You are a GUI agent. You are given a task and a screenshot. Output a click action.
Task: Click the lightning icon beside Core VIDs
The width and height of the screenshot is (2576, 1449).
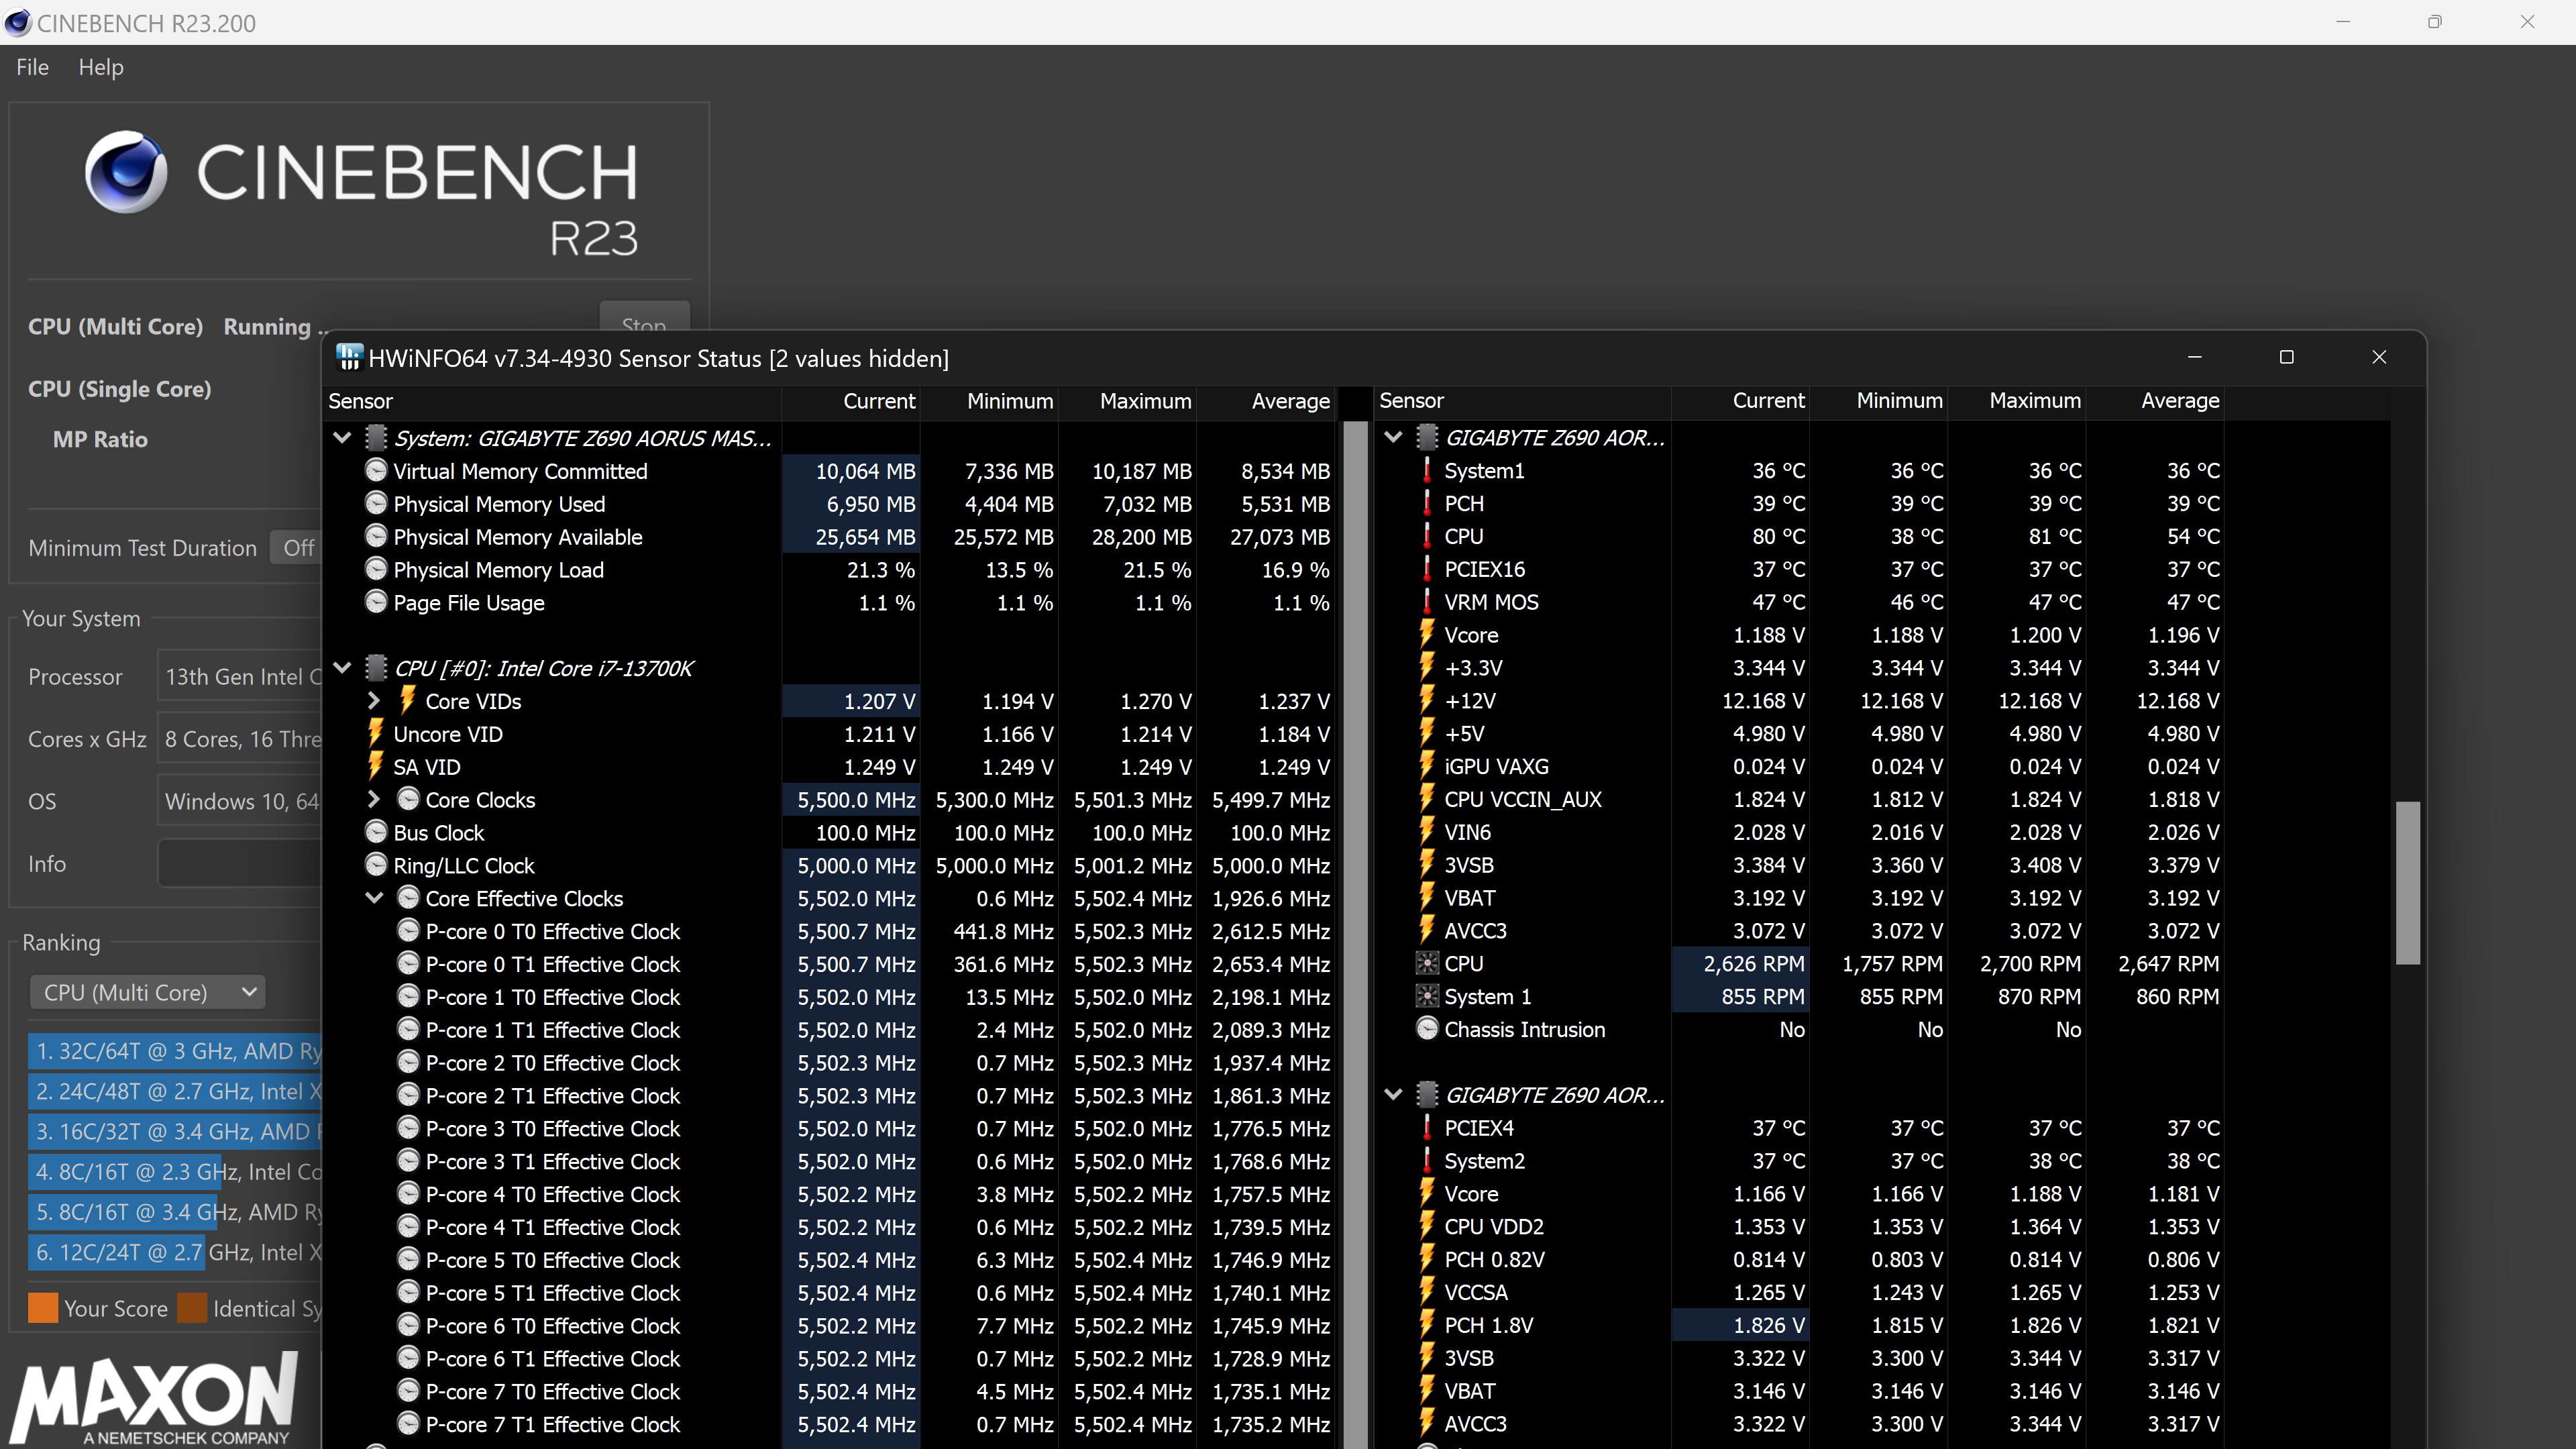408,700
